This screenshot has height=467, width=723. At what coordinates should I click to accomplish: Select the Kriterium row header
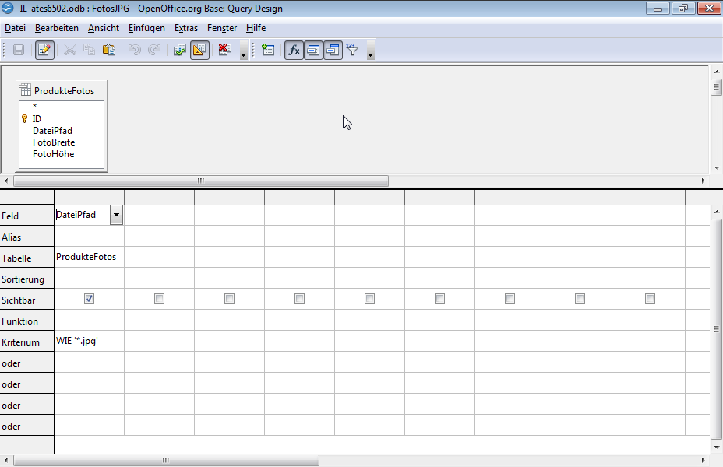pyautogui.click(x=26, y=342)
